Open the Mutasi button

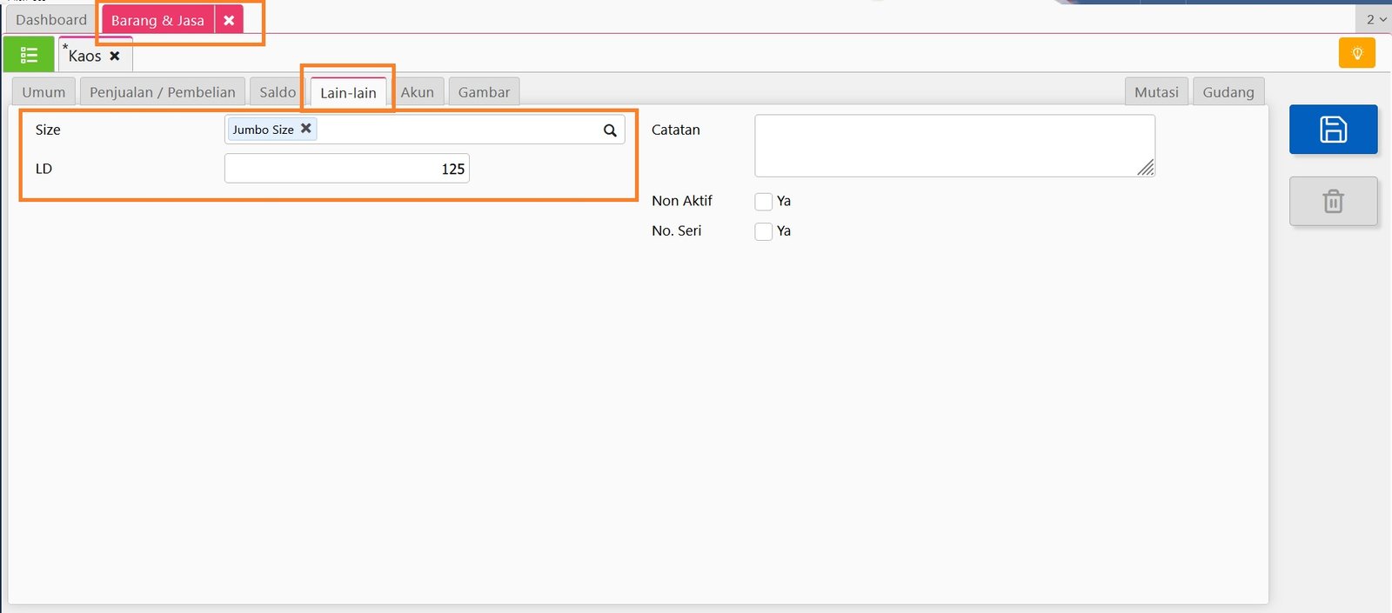click(1155, 92)
